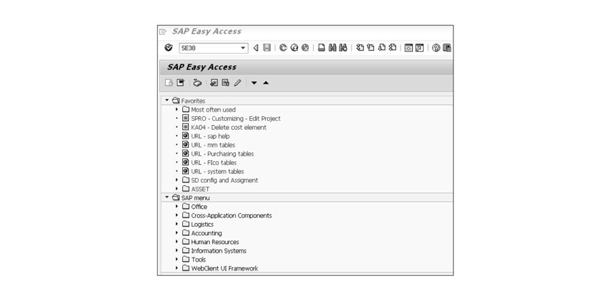Click the Cancel icon
Screen dimensions: 605x299
click(x=305, y=48)
